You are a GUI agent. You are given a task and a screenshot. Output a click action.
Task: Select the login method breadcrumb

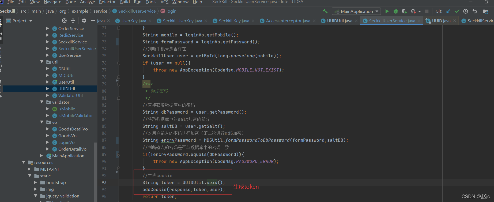coord(169,11)
